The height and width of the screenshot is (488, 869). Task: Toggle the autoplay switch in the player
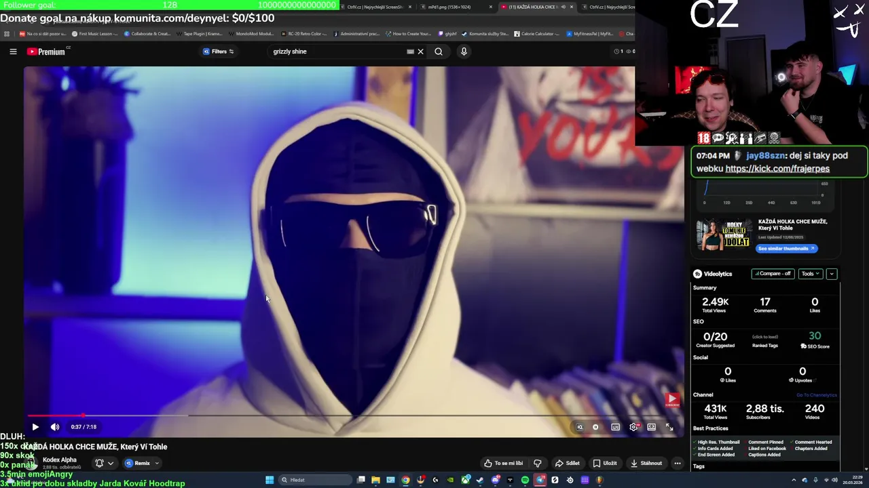(596, 427)
